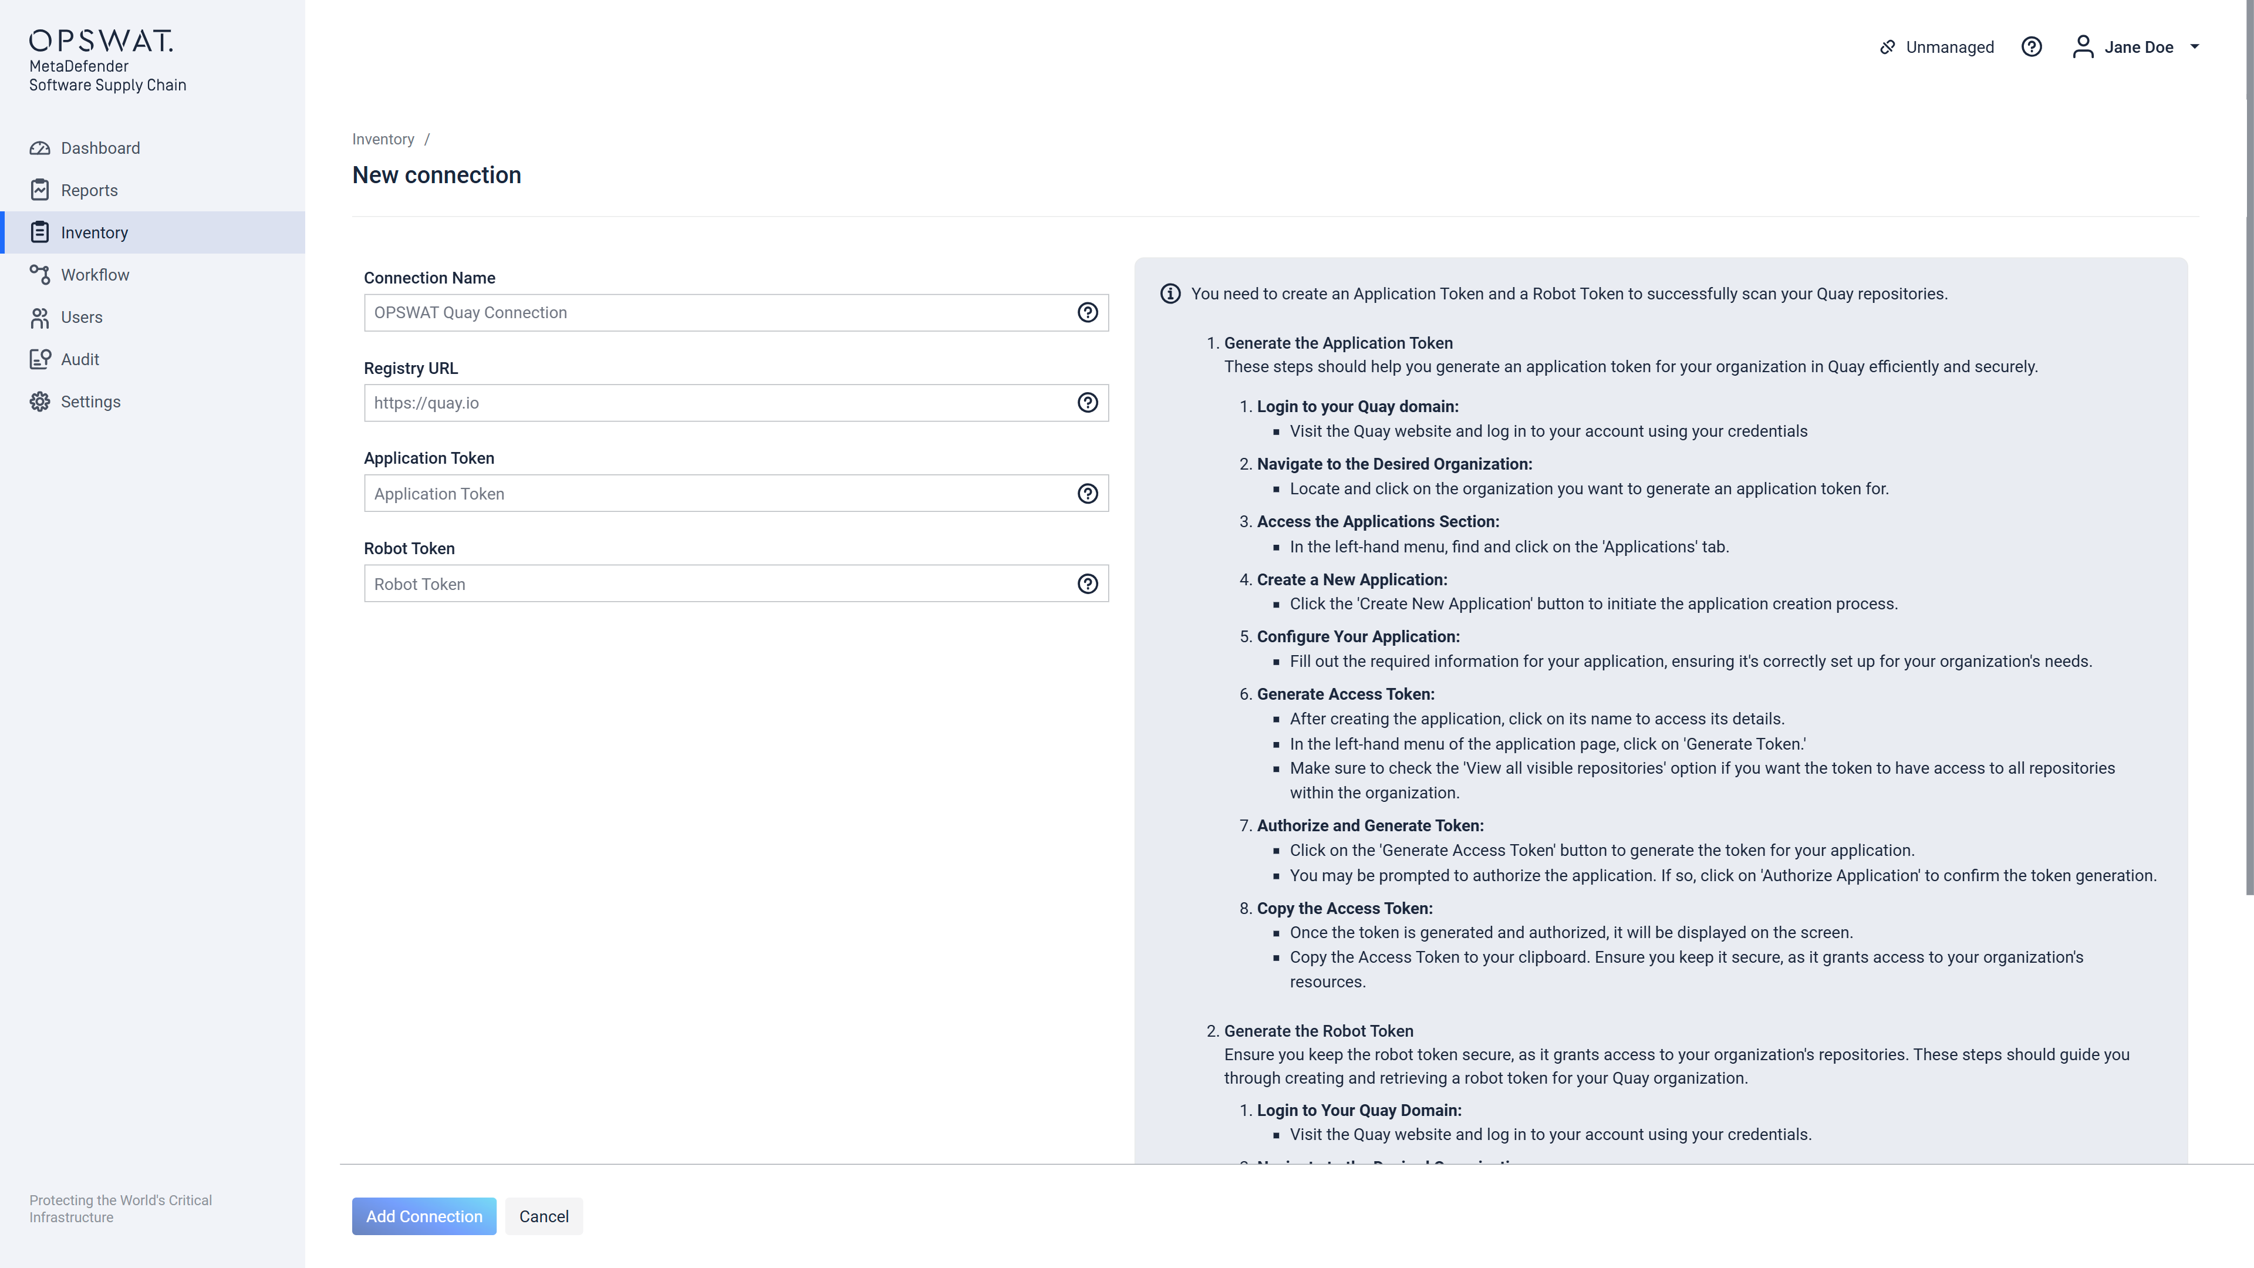Viewport: 2254px width, 1268px height.
Task: Click the Audit icon in sidebar
Action: (39, 360)
